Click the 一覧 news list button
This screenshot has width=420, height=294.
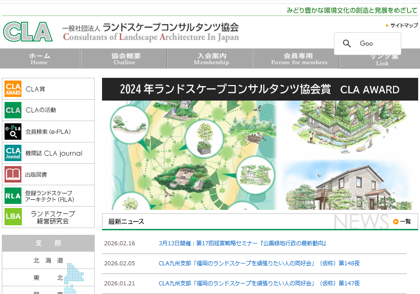tap(402, 222)
